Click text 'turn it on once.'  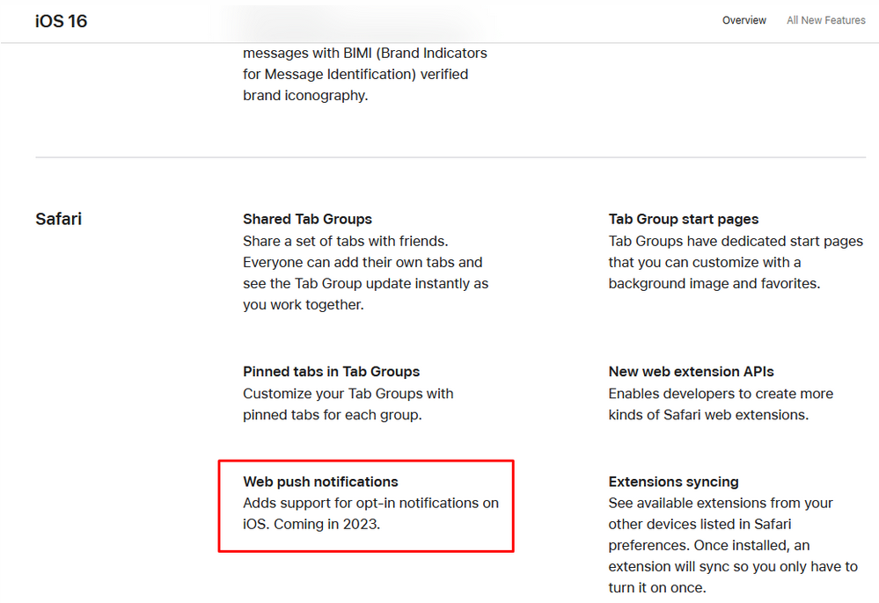click(657, 588)
